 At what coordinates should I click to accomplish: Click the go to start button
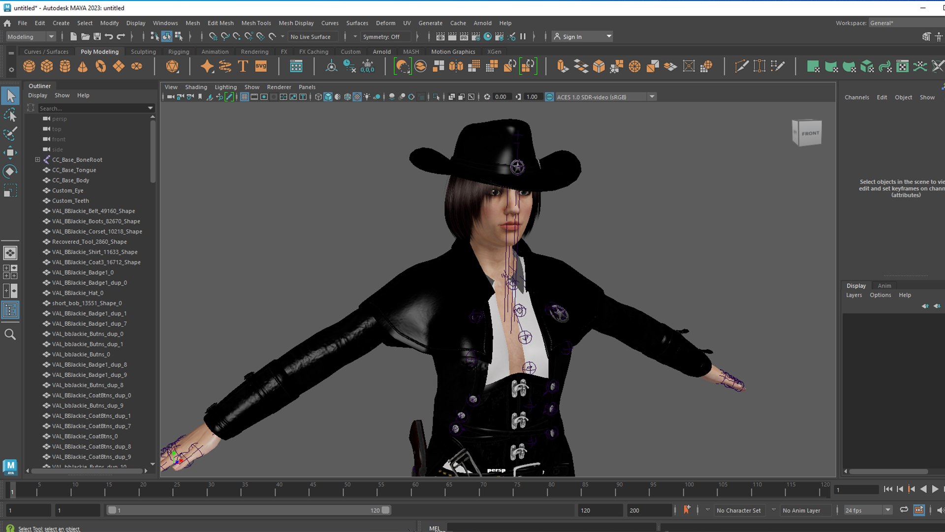click(888, 489)
